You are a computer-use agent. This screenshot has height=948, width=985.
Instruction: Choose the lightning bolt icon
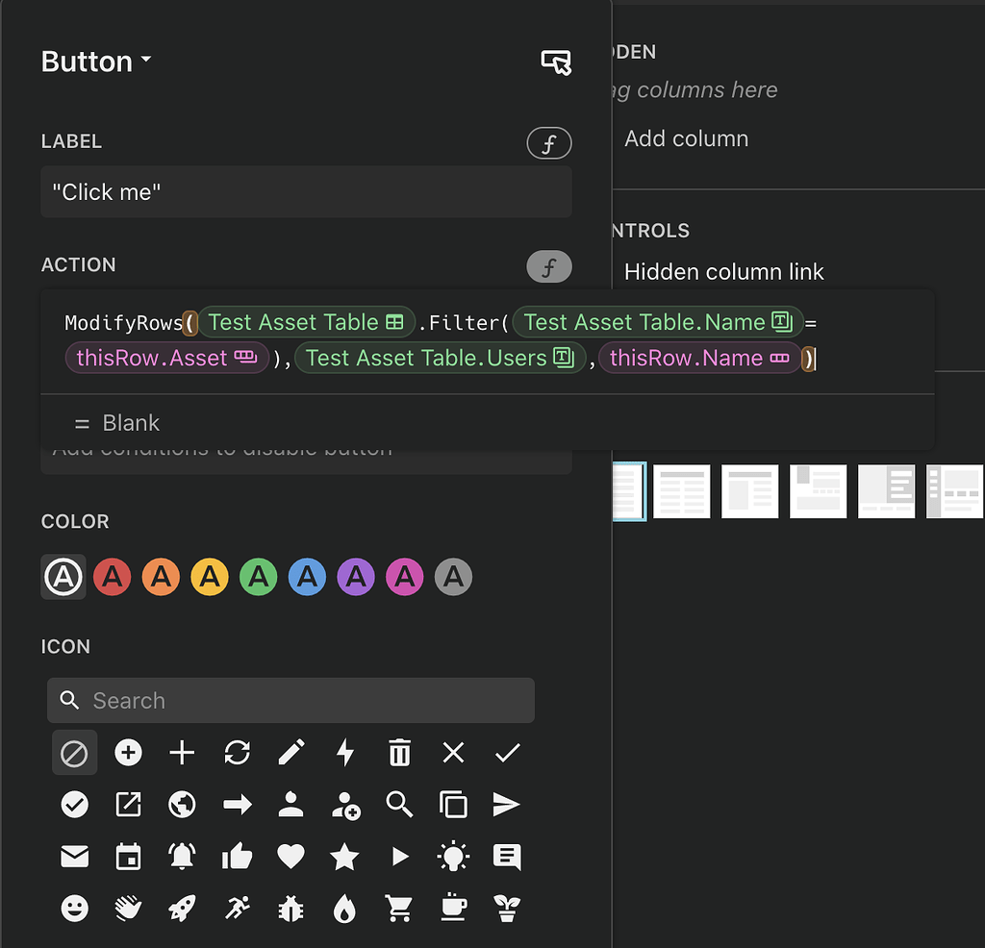[x=345, y=752]
